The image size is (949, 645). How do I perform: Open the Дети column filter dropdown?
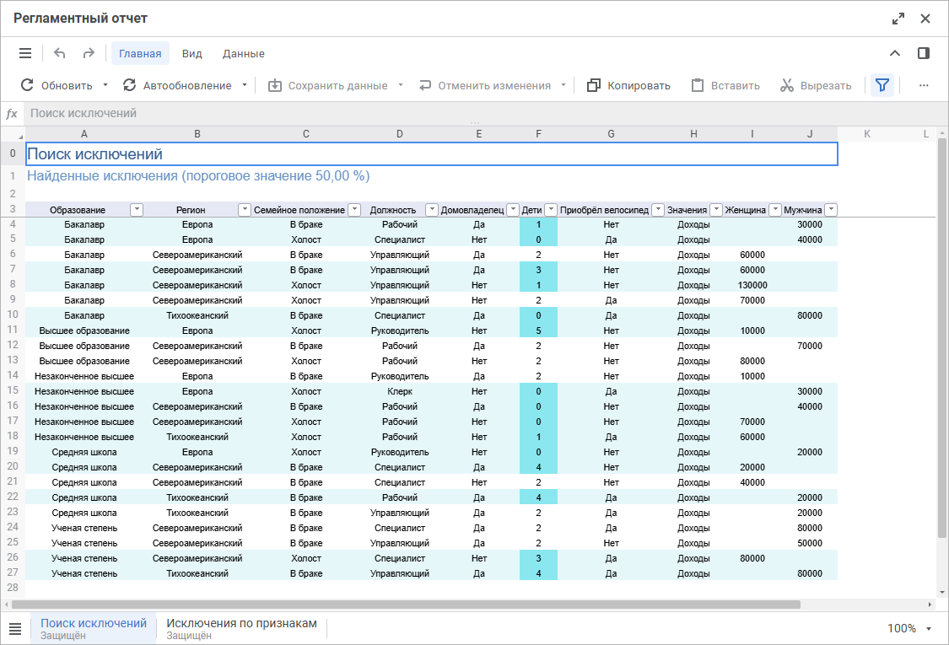pyautogui.click(x=551, y=210)
